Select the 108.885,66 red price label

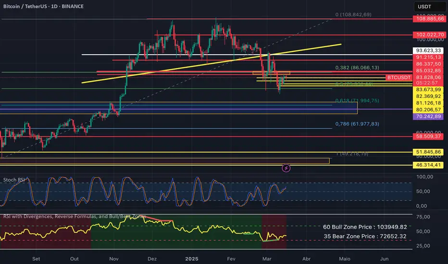[428, 19]
